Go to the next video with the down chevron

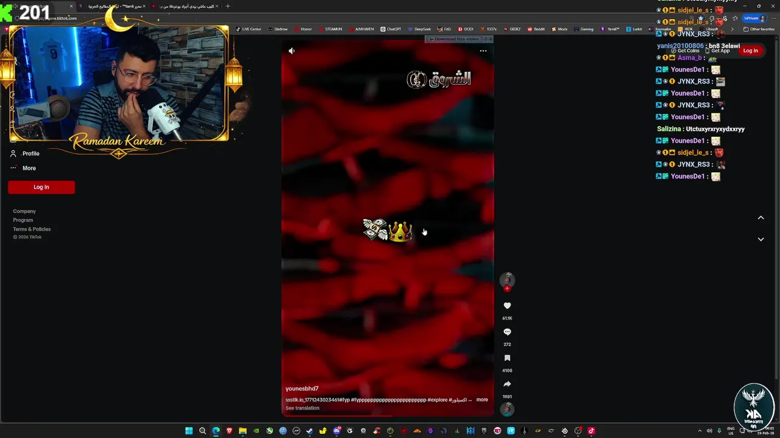tap(760, 239)
